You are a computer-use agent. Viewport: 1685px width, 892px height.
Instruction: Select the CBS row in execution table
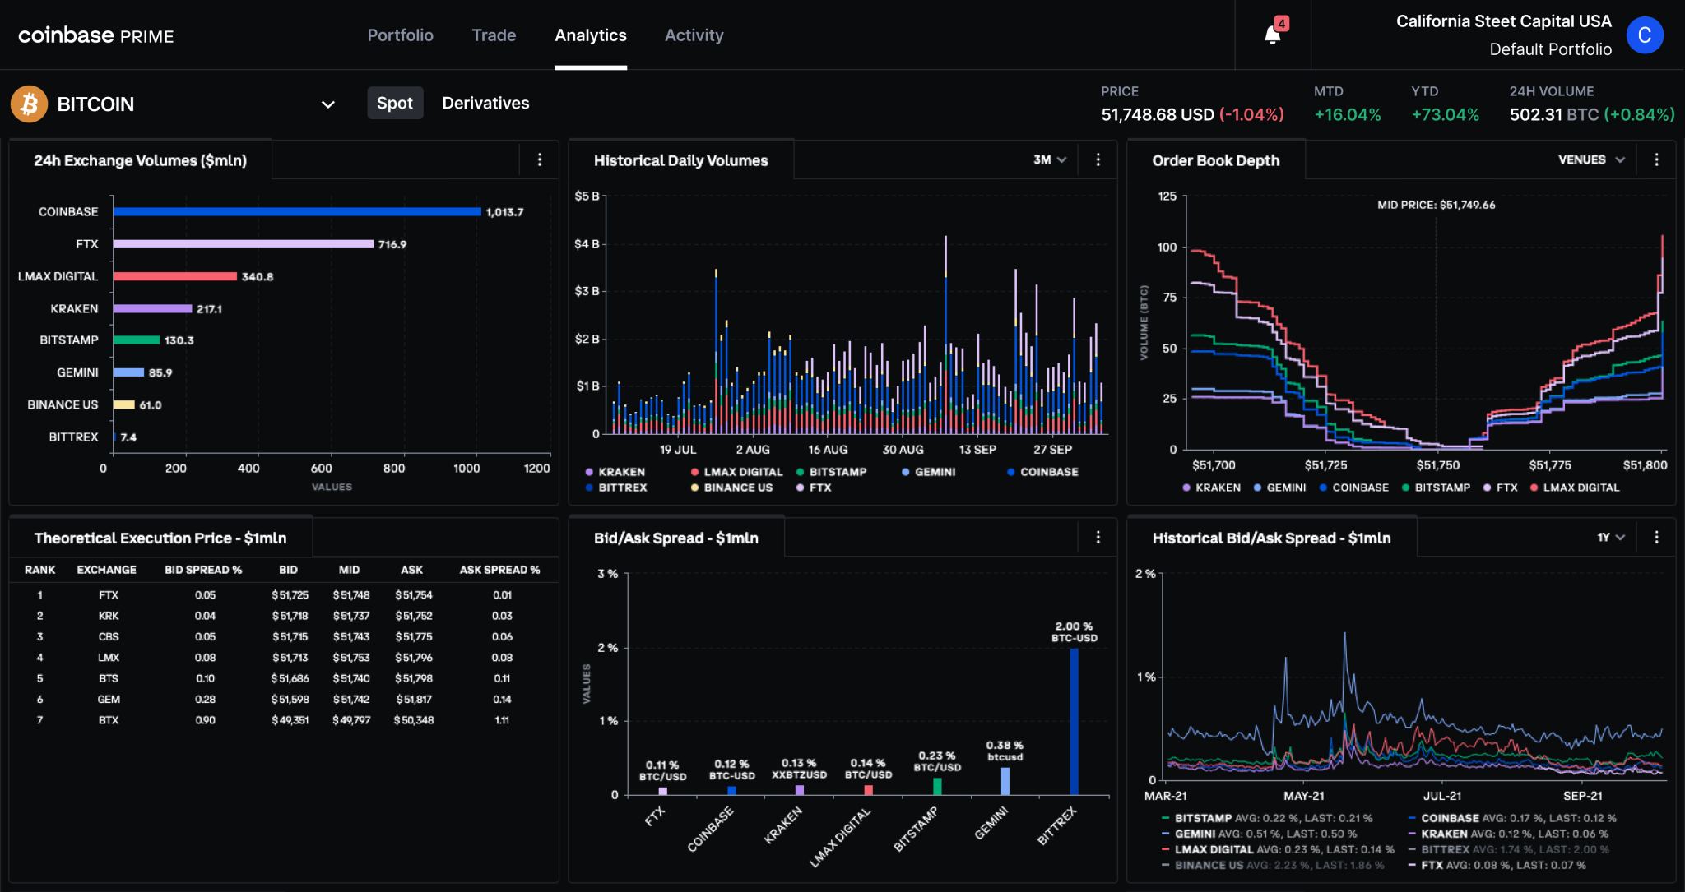[x=284, y=636]
